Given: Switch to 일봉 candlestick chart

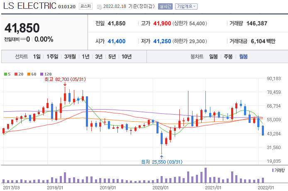Looking at the screenshot, I should (213, 56).
